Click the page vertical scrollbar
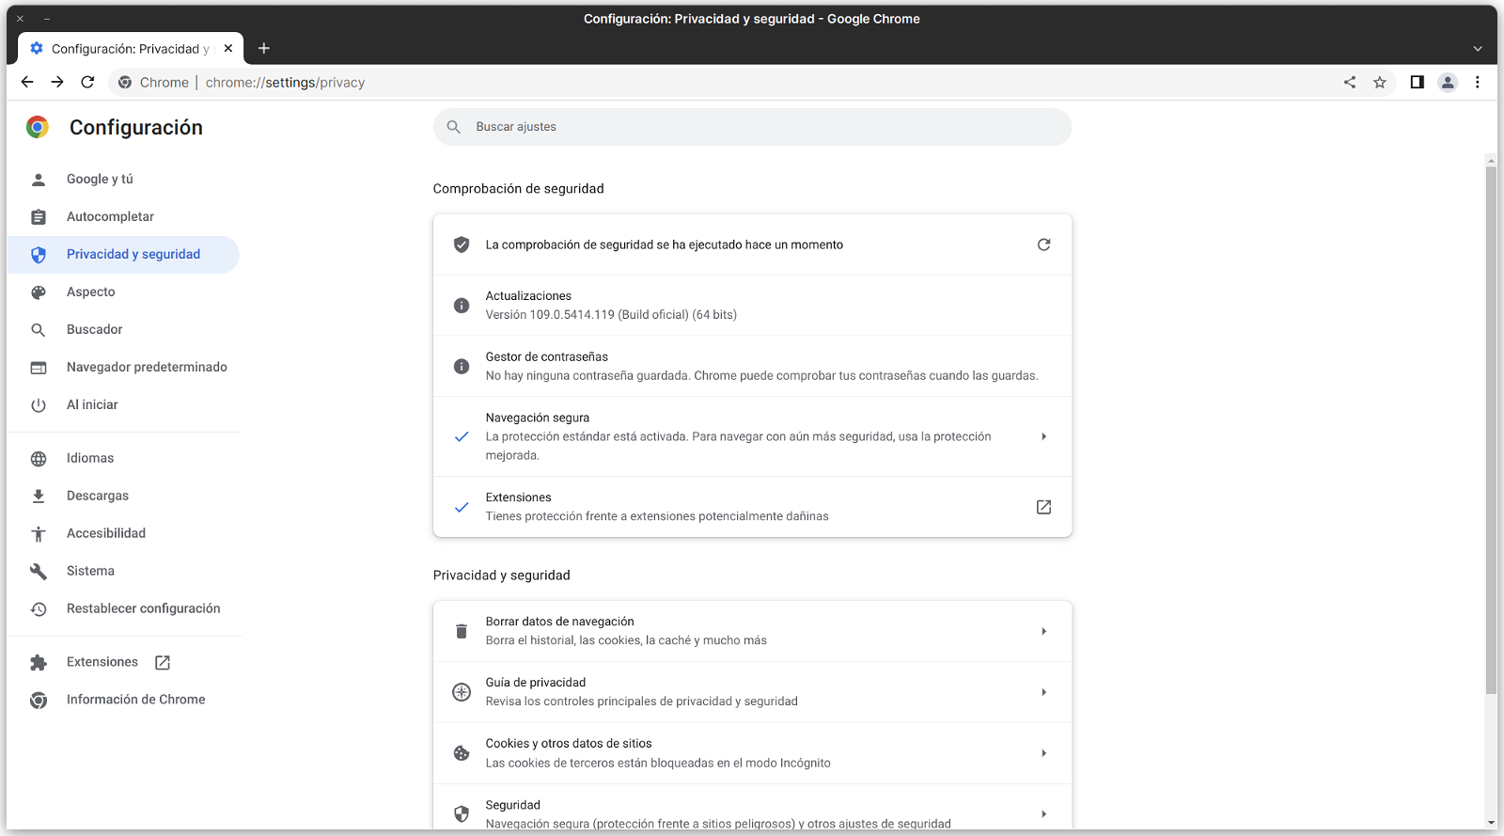 click(1491, 431)
